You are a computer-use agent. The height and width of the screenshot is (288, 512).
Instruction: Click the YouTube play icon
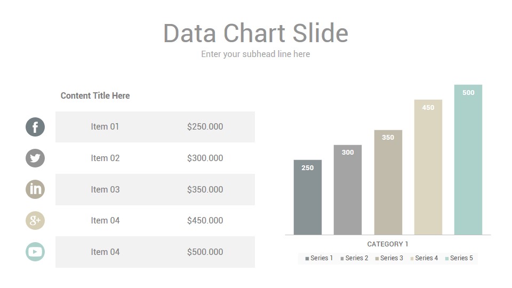pos(35,252)
